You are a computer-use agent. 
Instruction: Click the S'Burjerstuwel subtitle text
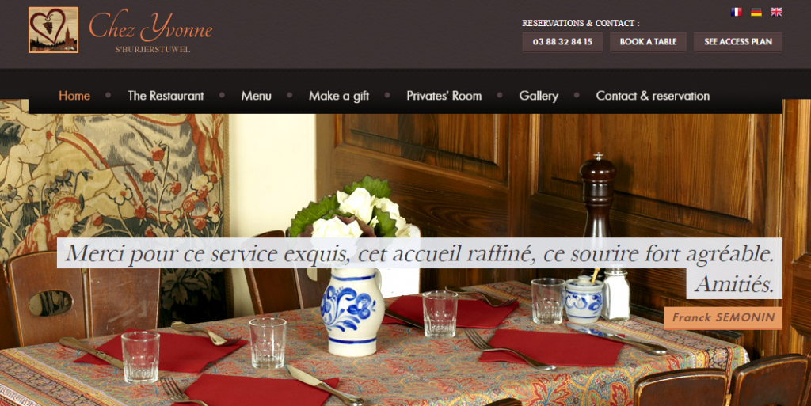click(153, 50)
